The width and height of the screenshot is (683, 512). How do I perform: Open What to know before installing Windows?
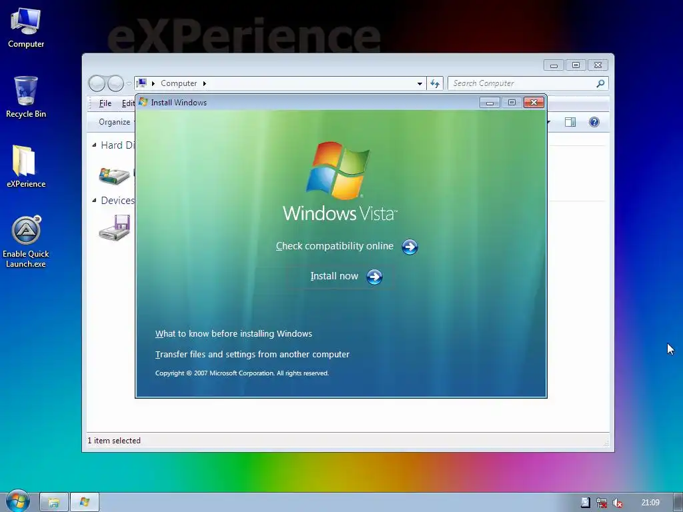[233, 333]
